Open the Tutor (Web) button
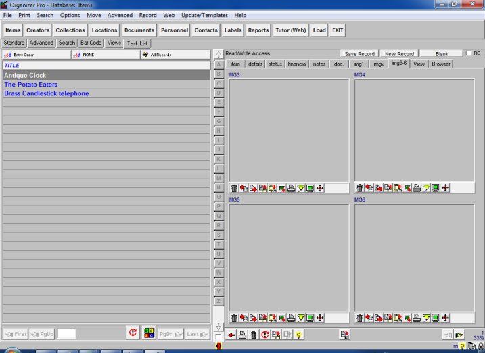The height and width of the screenshot is (353, 485). point(291,30)
